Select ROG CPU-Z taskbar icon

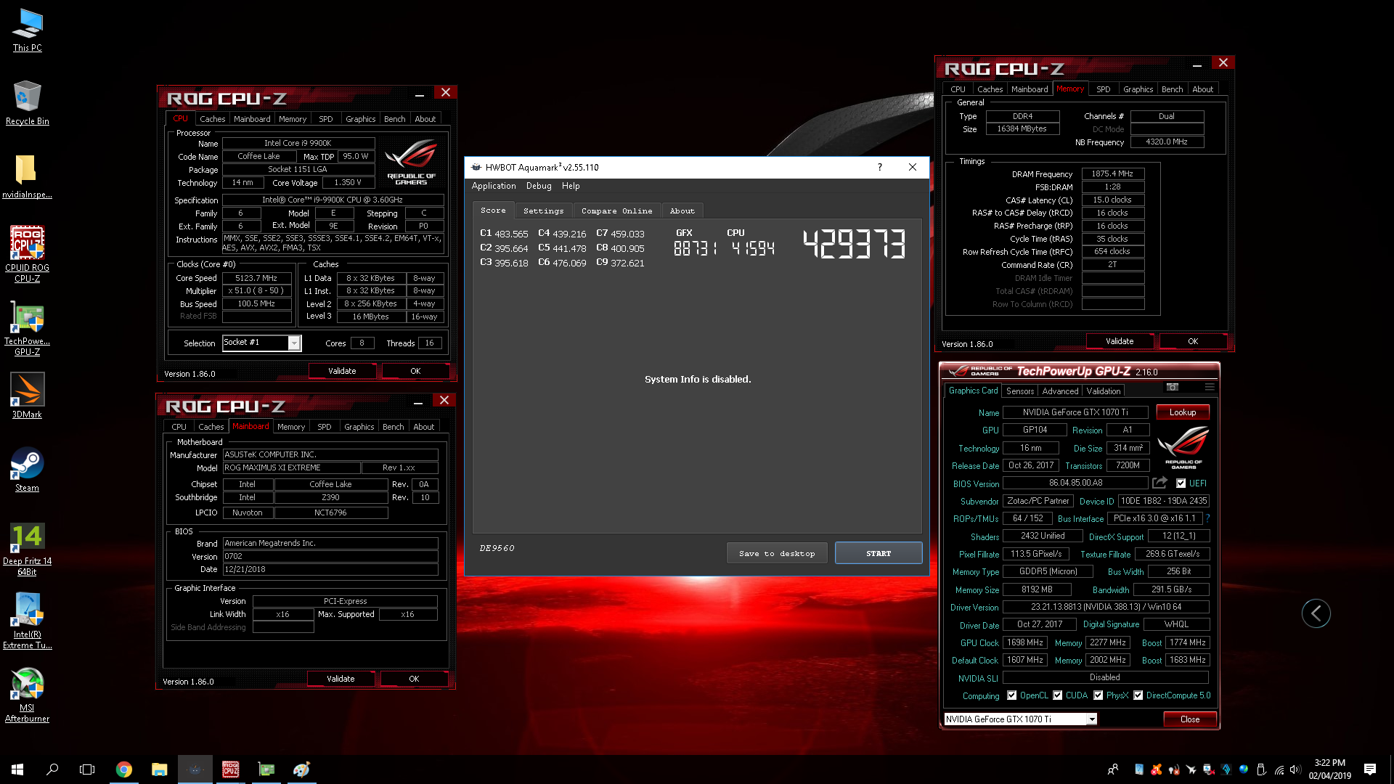pos(231,769)
